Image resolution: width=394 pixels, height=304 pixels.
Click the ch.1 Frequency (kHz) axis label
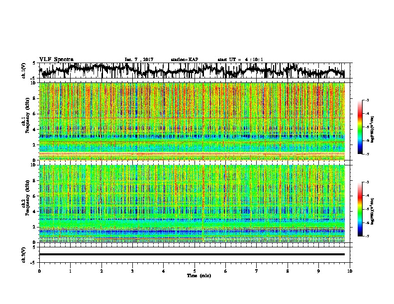click(x=27, y=115)
